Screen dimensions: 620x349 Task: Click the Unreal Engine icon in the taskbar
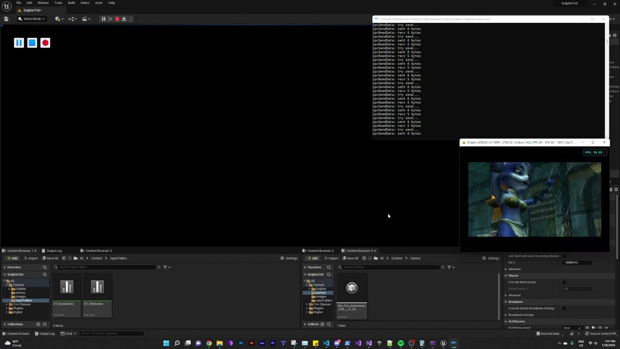pyautogui.click(x=443, y=344)
